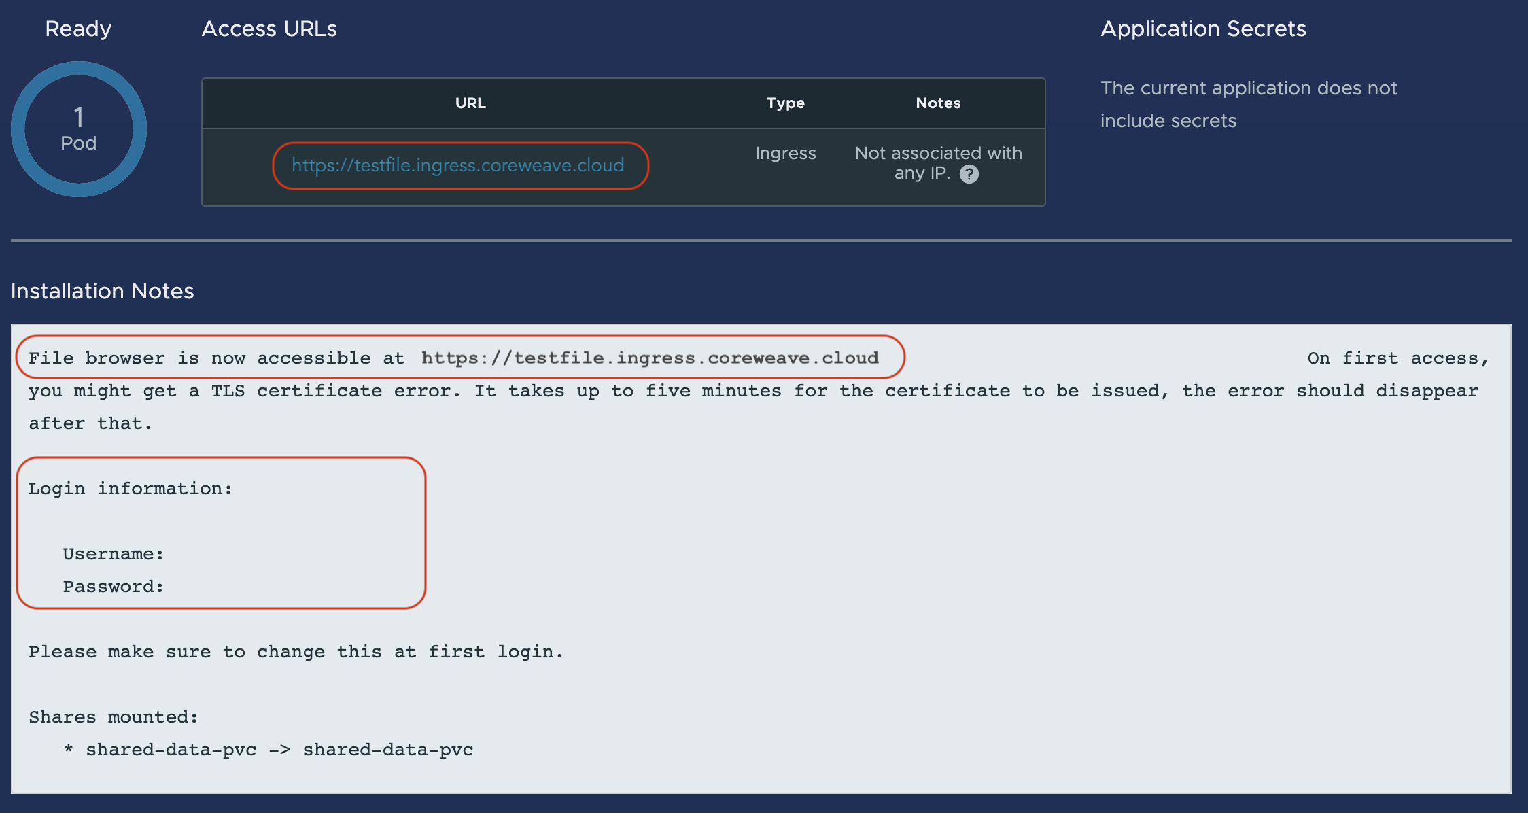Click 'Please make sure to change this' line

[296, 652]
